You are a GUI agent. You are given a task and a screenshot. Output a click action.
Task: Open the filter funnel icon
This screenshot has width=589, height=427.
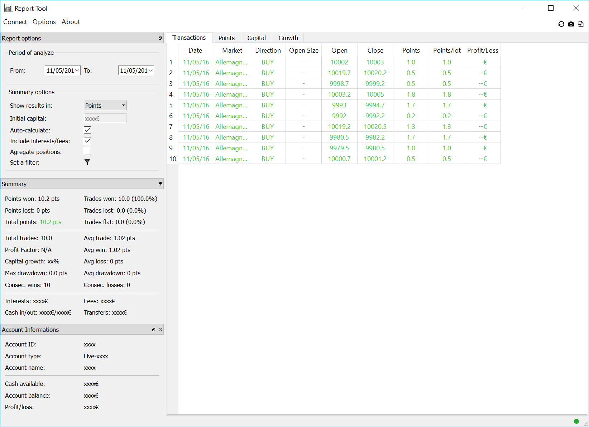87,162
